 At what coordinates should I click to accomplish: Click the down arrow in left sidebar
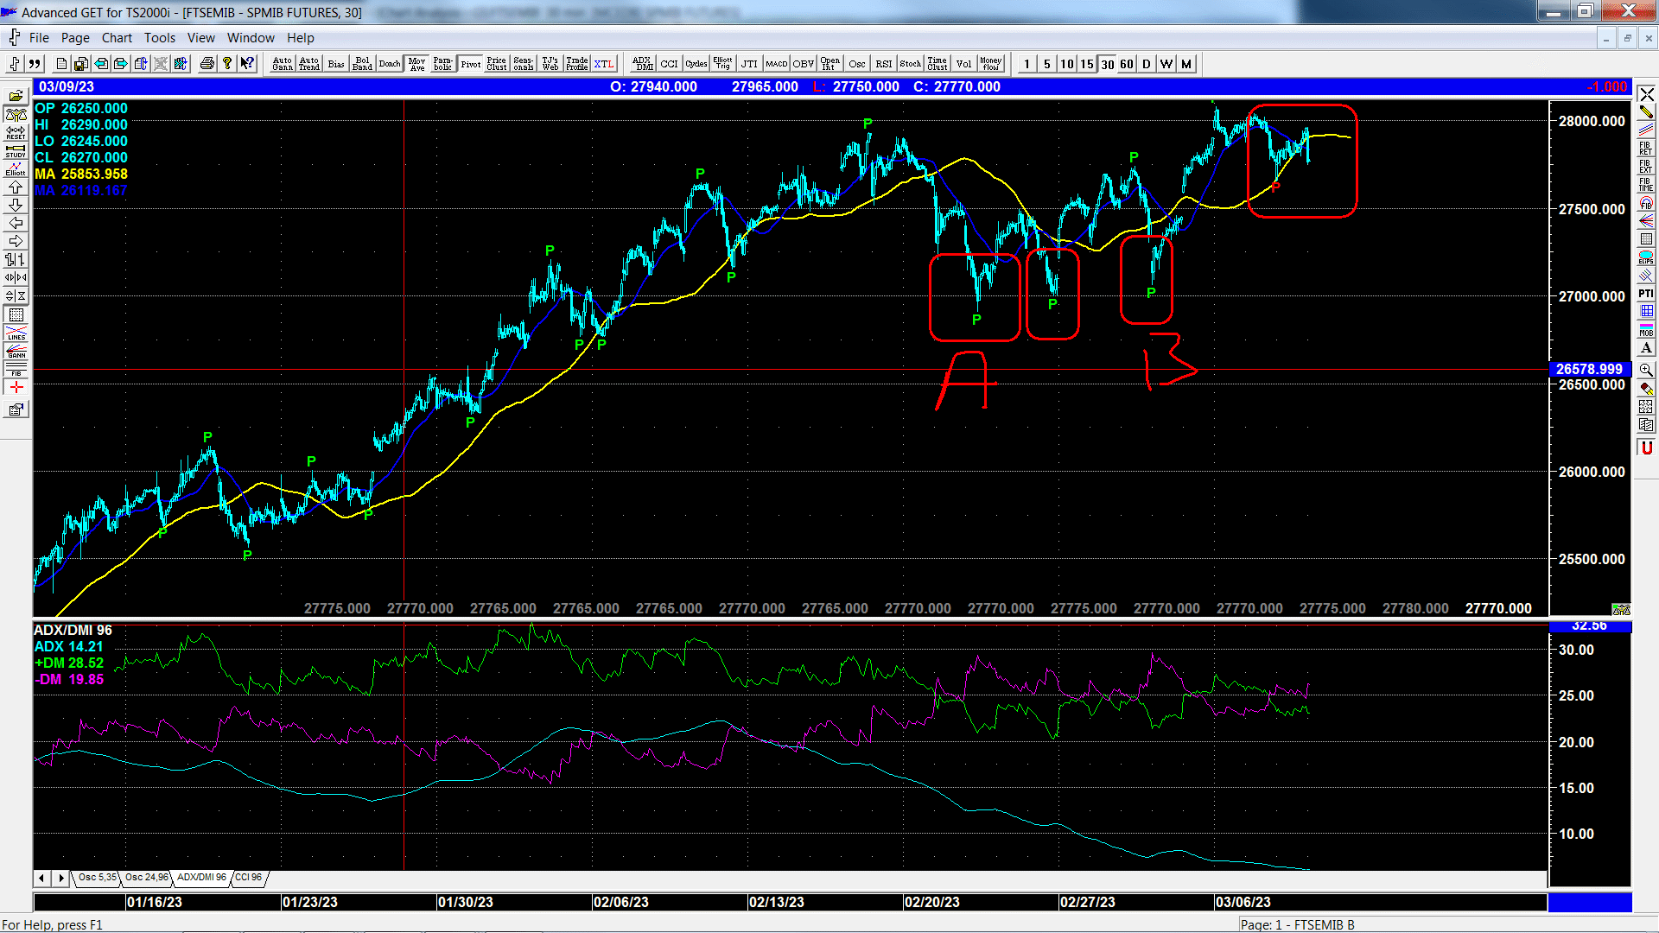pos(16,205)
